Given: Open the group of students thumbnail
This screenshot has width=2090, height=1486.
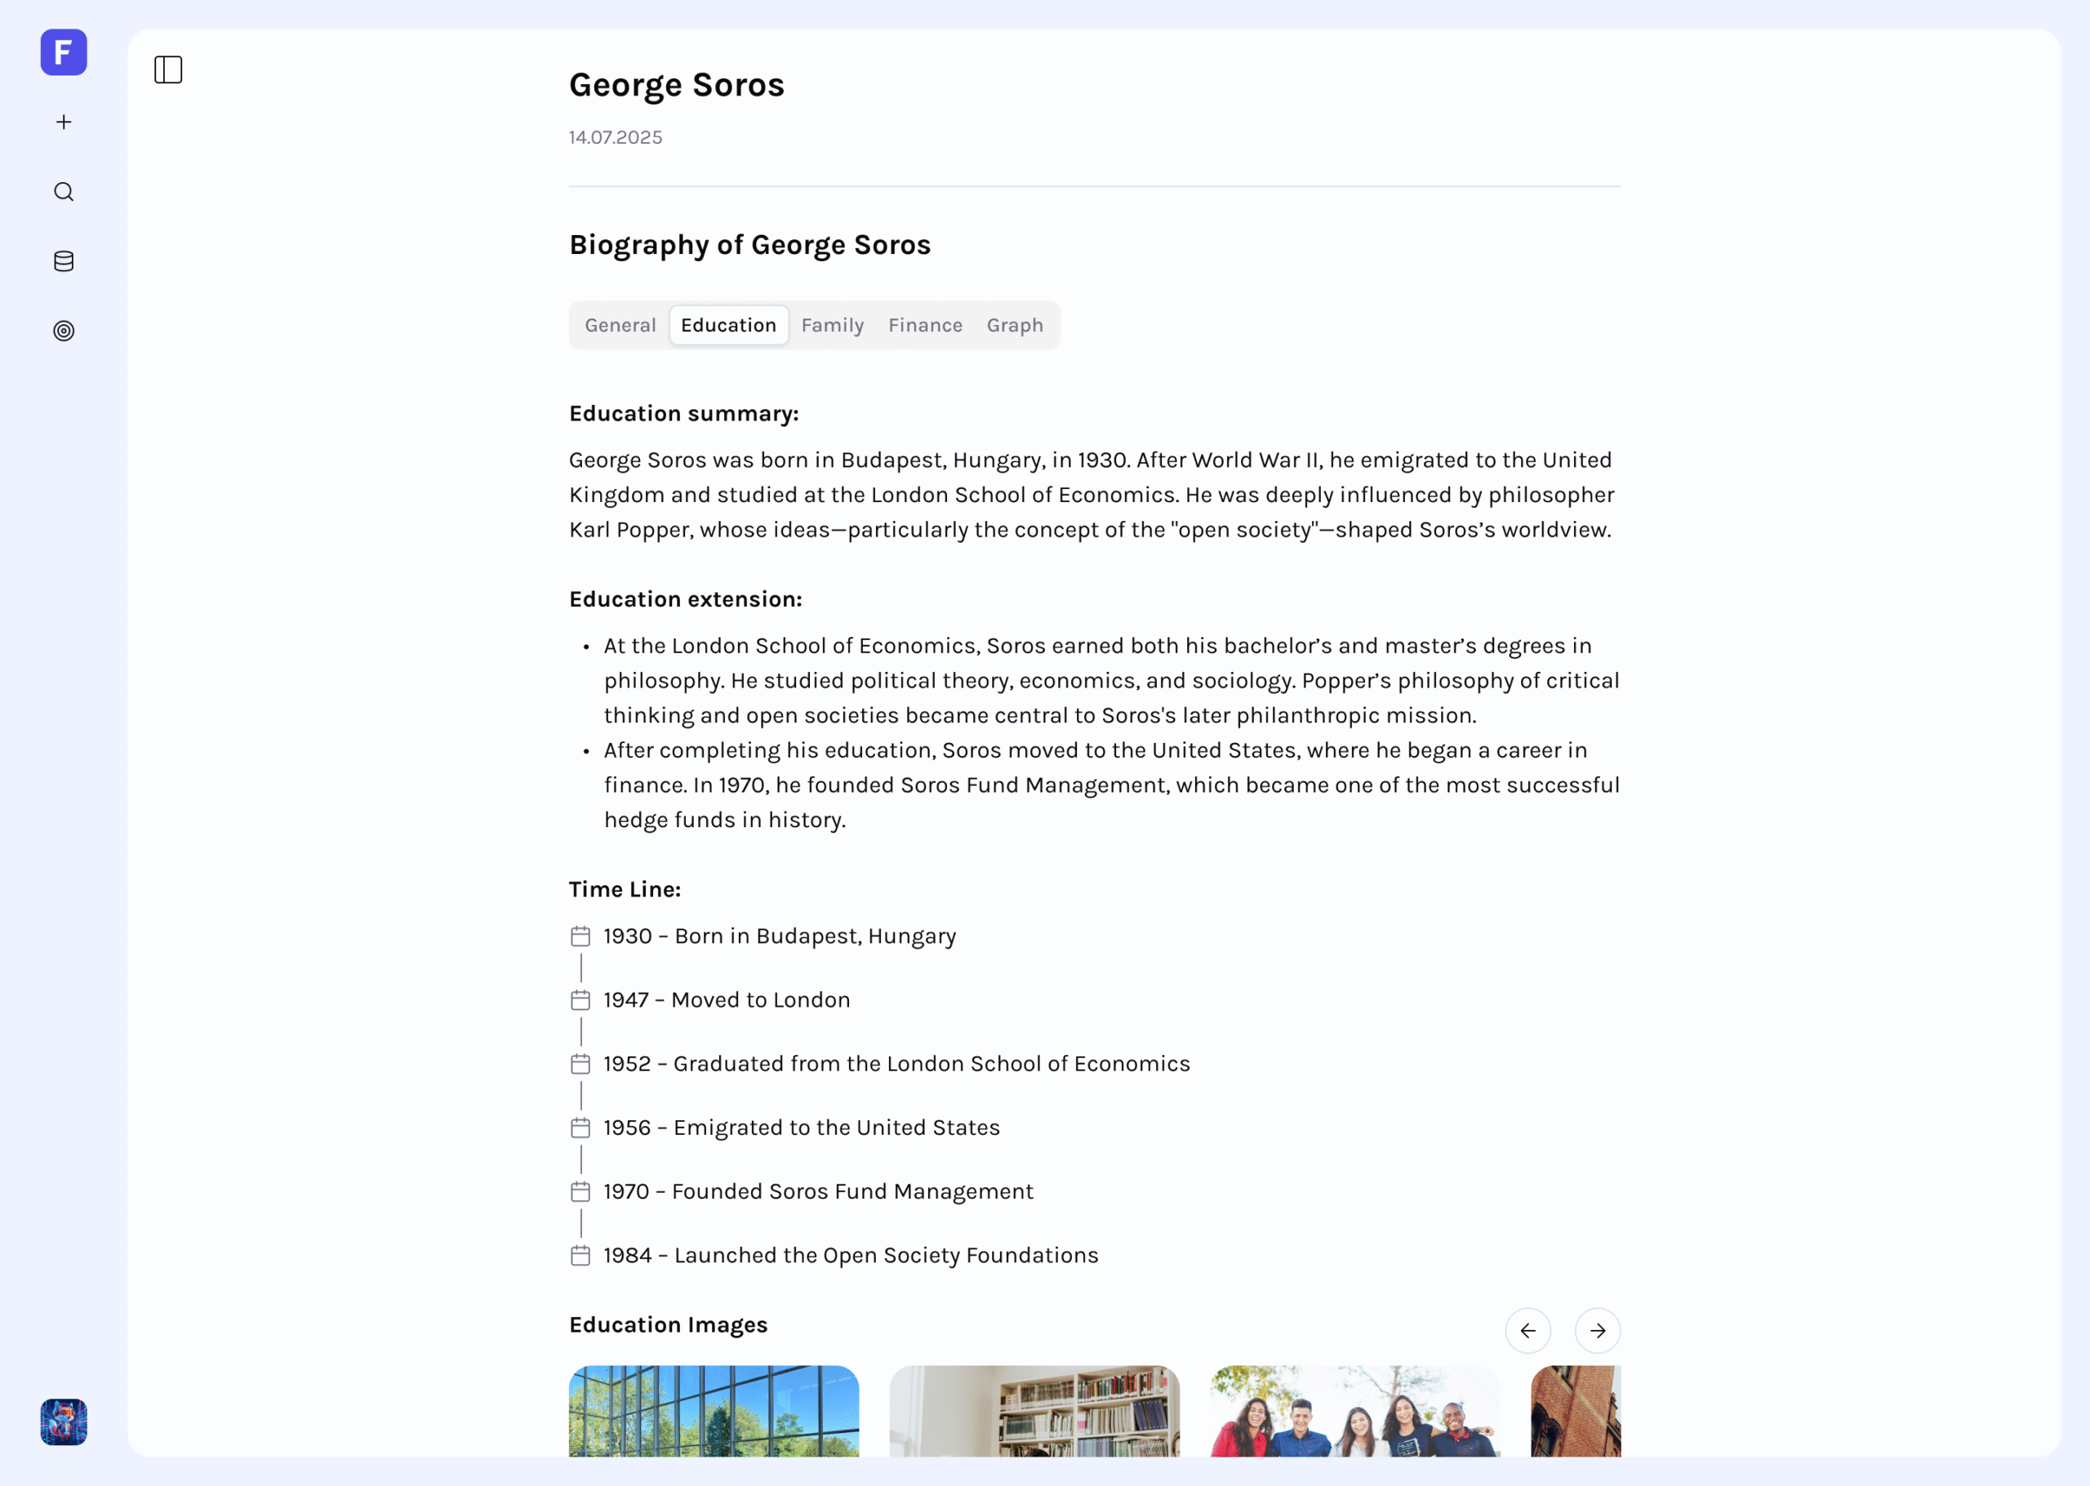Looking at the screenshot, I should (x=1354, y=1410).
